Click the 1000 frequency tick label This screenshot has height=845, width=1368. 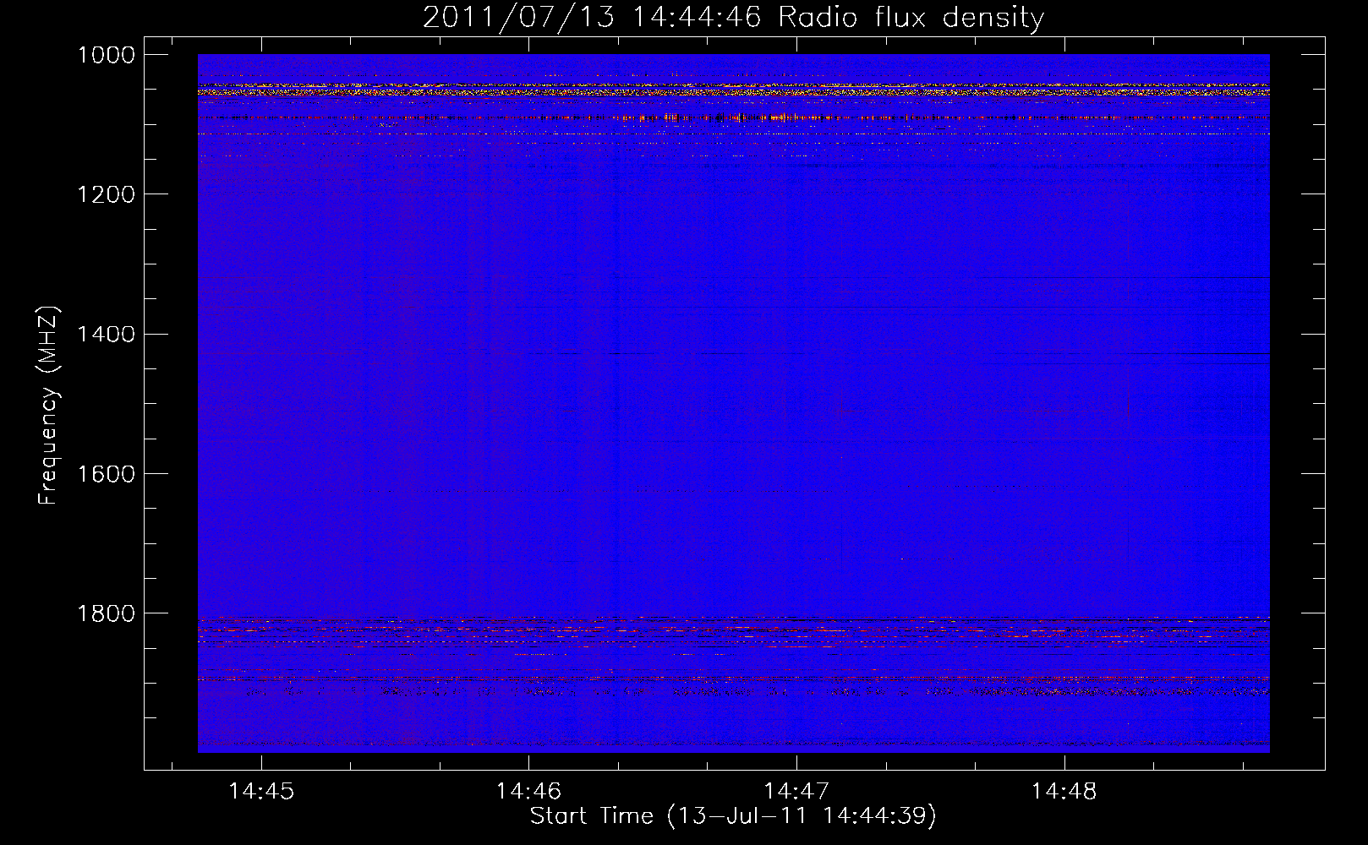pyautogui.click(x=106, y=55)
